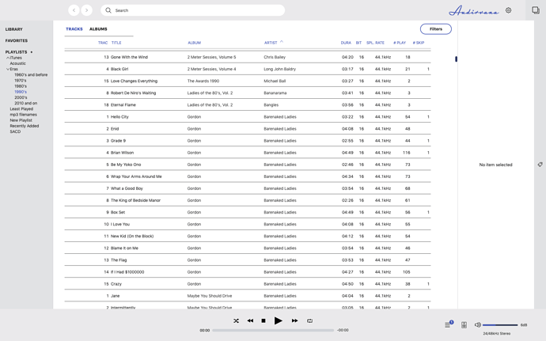Viewport: 546px width, 341px height.
Task: Switch to the TRACKS tab
Action: 74,29
